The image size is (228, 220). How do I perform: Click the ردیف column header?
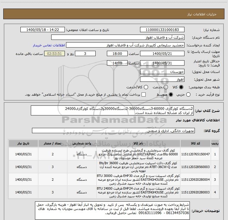coord(215,144)
